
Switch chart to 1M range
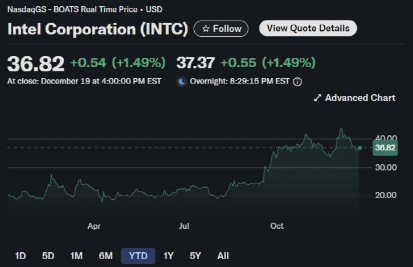(76, 255)
